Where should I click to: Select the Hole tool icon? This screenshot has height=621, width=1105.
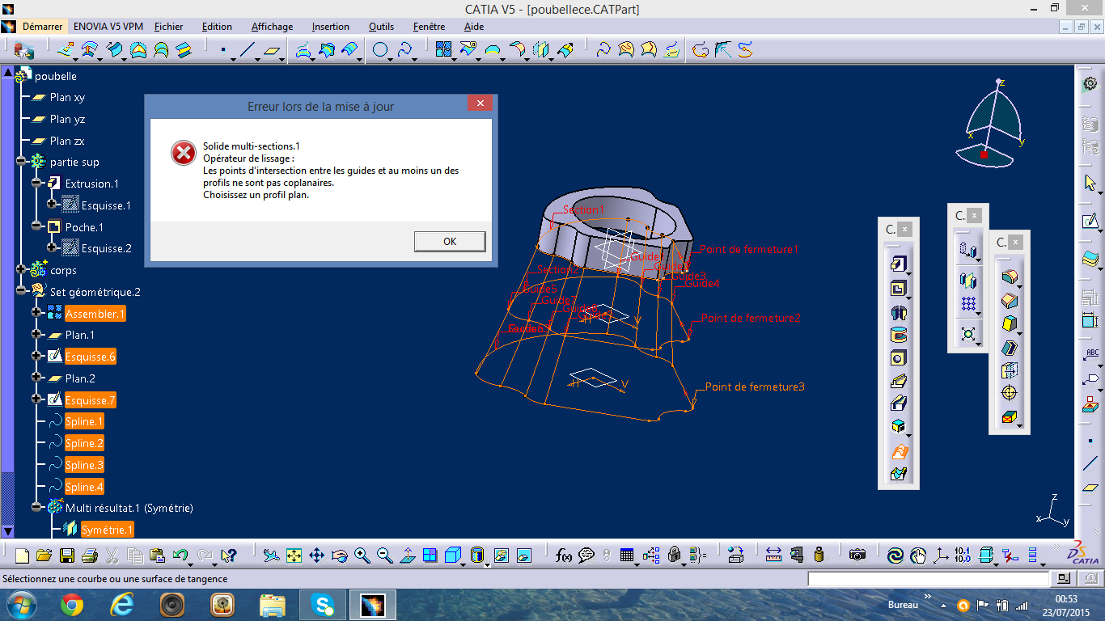pos(897,358)
